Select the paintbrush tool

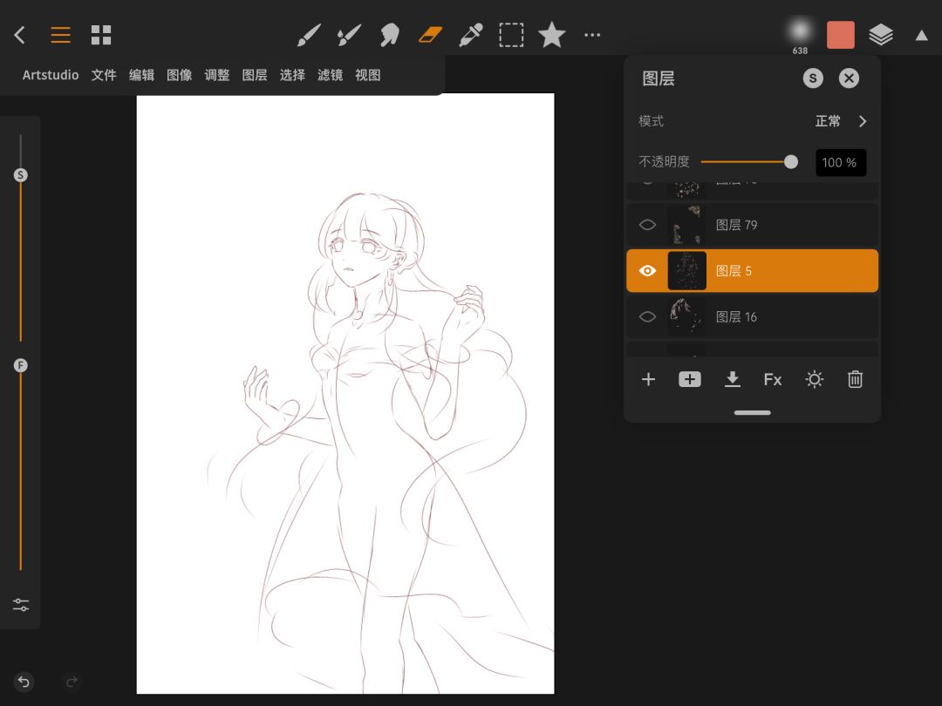coord(309,35)
